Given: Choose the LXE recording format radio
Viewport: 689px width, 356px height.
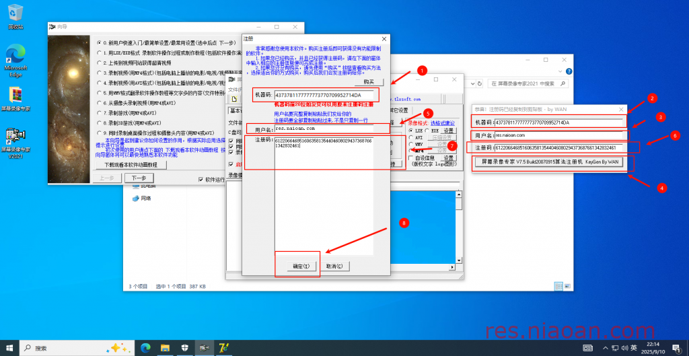Looking at the screenshot, I should pyautogui.click(x=411, y=131).
